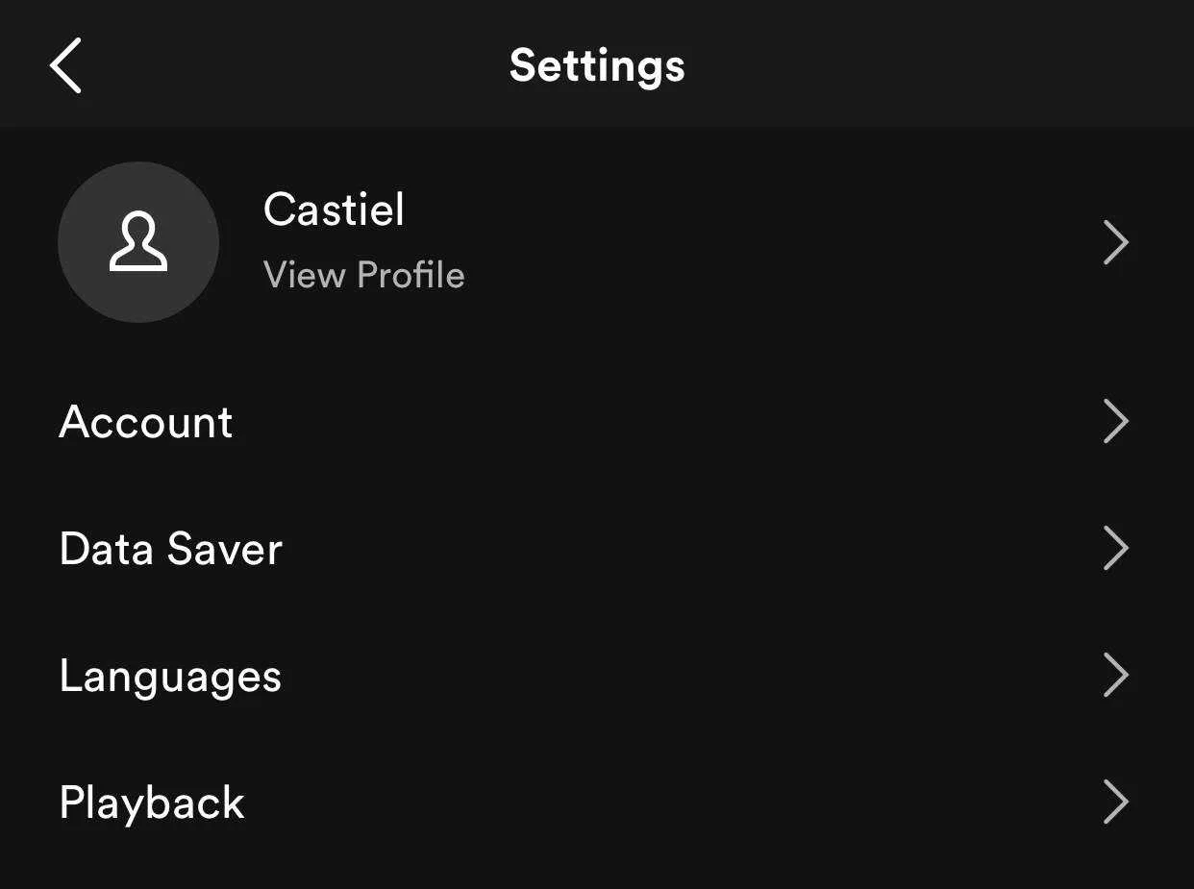The image size is (1194, 889).
Task: Select the username Castiel
Action: 334,210
